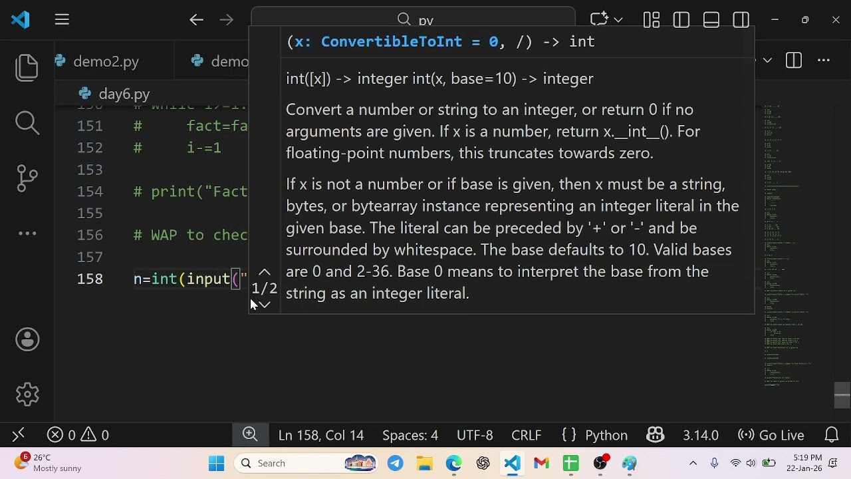Screen dimensions: 851x479
Task: Open ChatGPT from the taskbar
Action: [x=483, y=463]
